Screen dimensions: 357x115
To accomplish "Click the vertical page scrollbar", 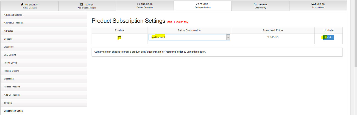I will 355,55.
